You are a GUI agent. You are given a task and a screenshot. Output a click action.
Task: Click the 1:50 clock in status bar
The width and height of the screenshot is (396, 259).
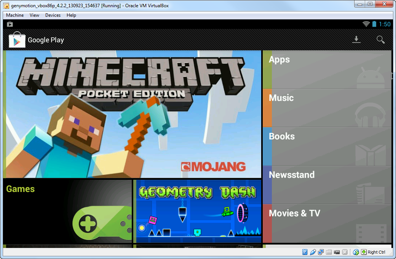[x=385, y=24]
